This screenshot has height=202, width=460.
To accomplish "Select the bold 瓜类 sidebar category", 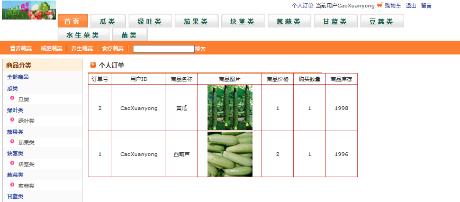I will click(x=13, y=88).
